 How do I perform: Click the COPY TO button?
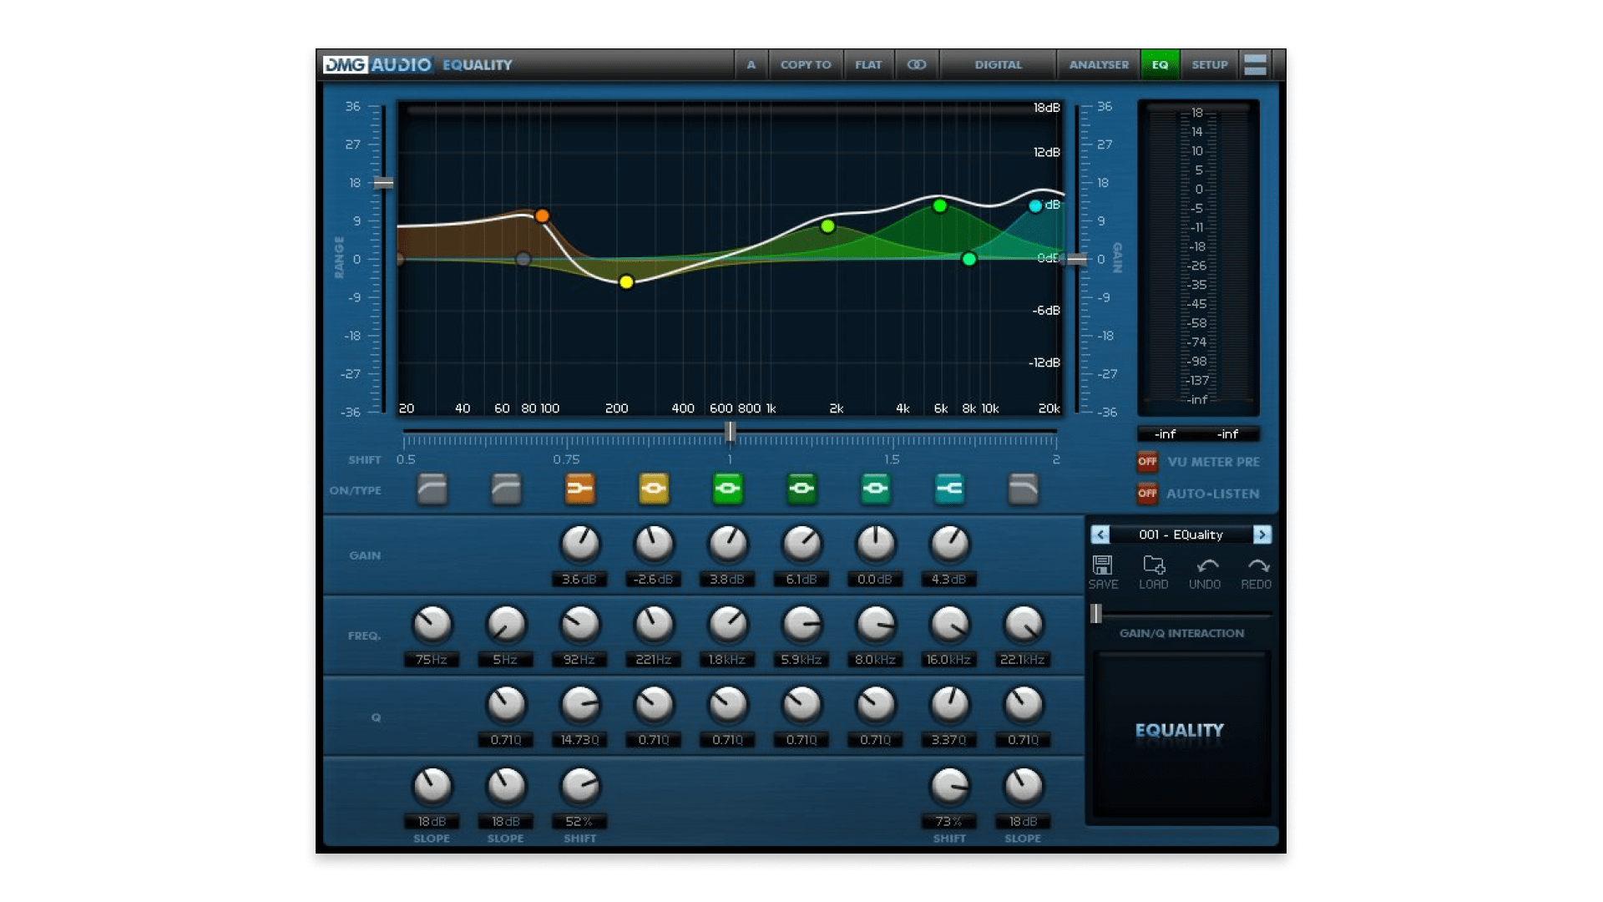pos(806,64)
